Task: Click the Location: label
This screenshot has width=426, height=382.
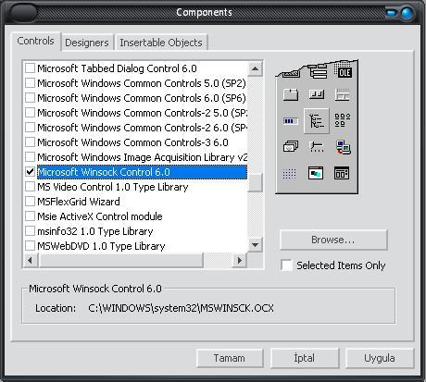Action: click(56, 308)
